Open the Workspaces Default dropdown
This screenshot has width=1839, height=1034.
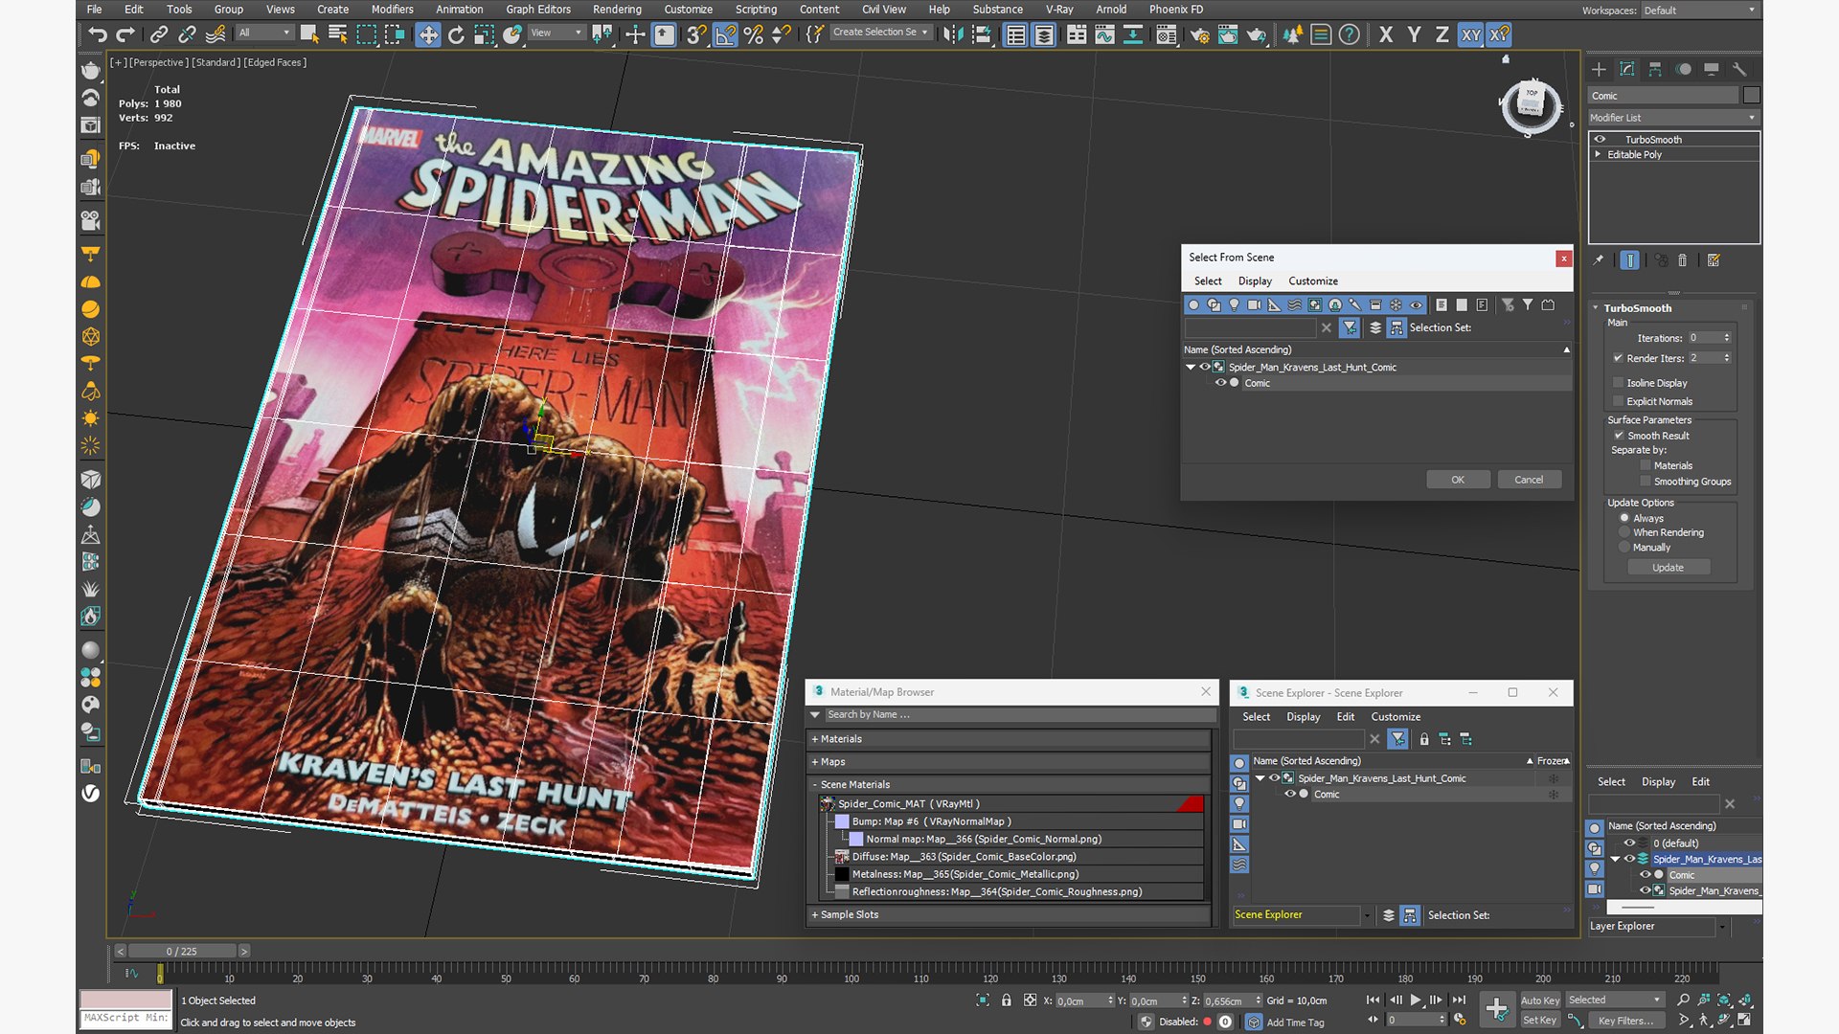[x=1700, y=11]
